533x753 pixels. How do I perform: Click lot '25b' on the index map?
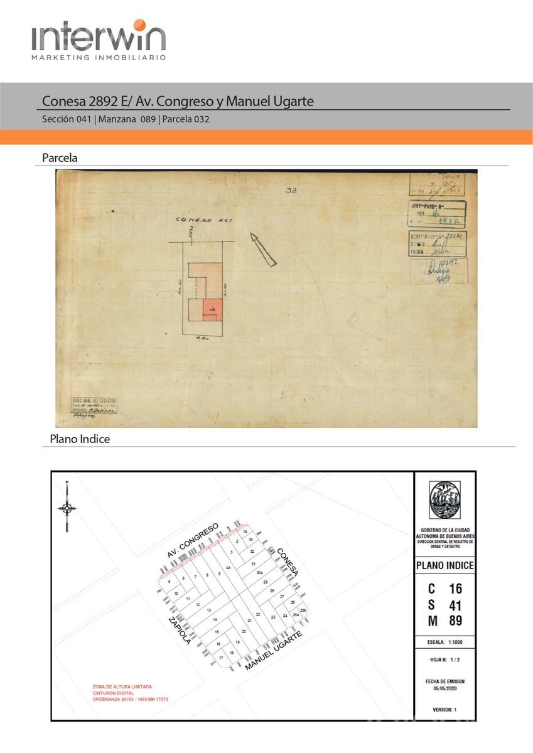(303, 610)
